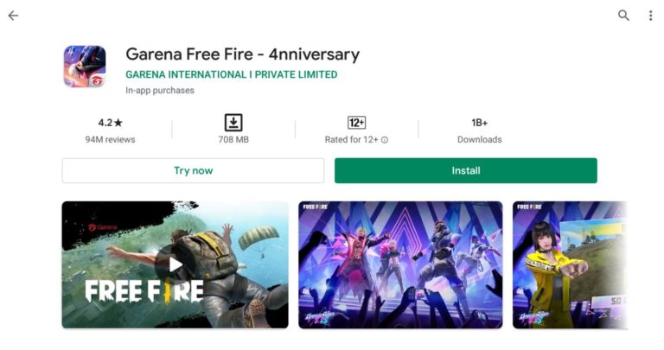
Task: Tap the 12+ content rating badge
Action: pos(356,123)
